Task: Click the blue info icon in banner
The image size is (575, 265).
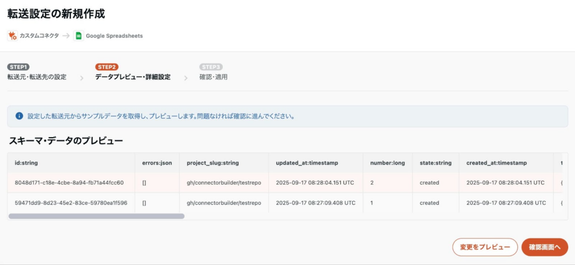Action: click(x=19, y=116)
